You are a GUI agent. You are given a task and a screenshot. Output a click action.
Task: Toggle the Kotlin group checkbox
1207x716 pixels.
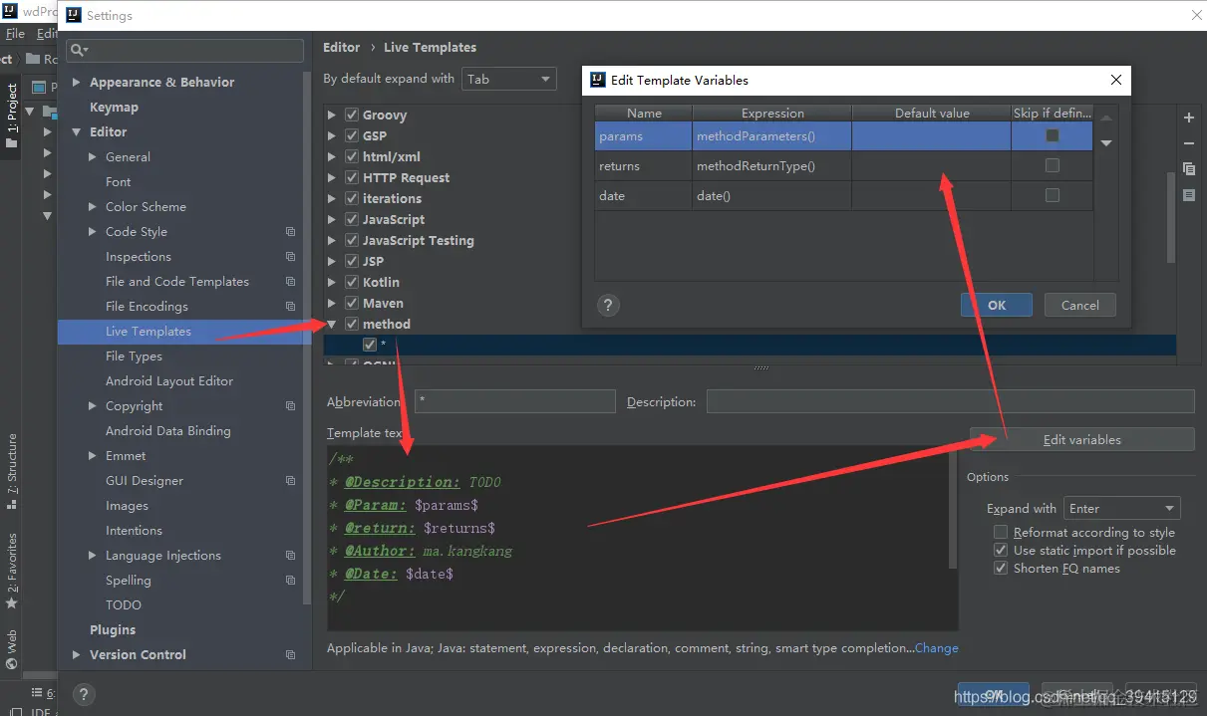[x=351, y=282]
